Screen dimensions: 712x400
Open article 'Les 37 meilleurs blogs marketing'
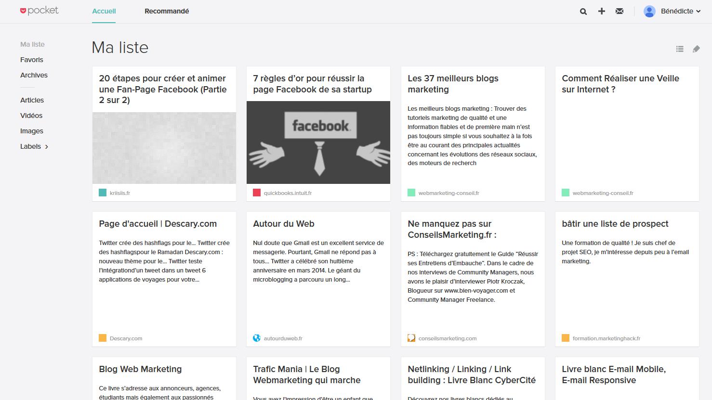pyautogui.click(x=453, y=84)
